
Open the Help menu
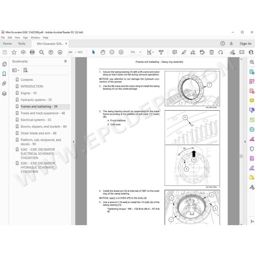coord(46,38)
